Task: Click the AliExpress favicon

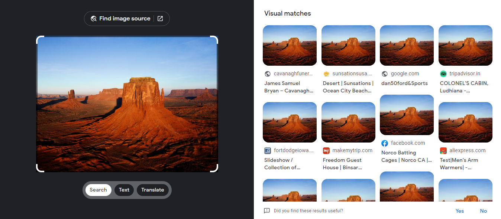Action: pyautogui.click(x=443, y=151)
